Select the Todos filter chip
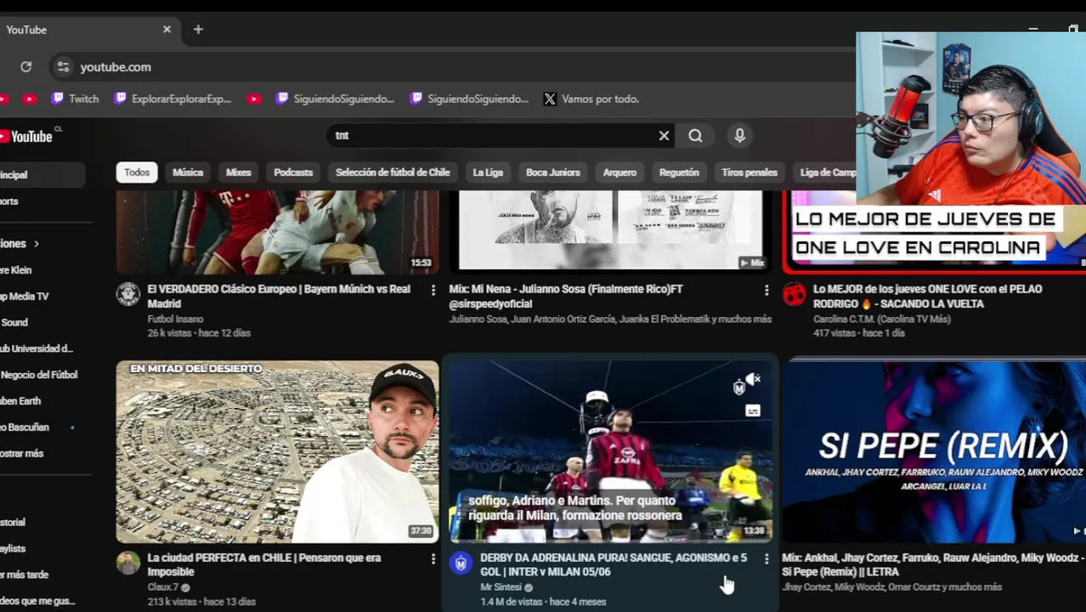Image resolution: width=1086 pixels, height=612 pixels. 137,172
